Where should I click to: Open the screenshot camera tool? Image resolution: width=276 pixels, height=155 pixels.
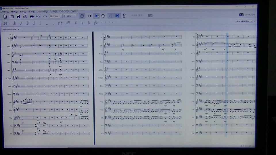[150, 15]
